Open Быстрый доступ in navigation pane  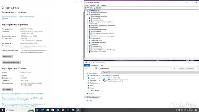coord(93,73)
